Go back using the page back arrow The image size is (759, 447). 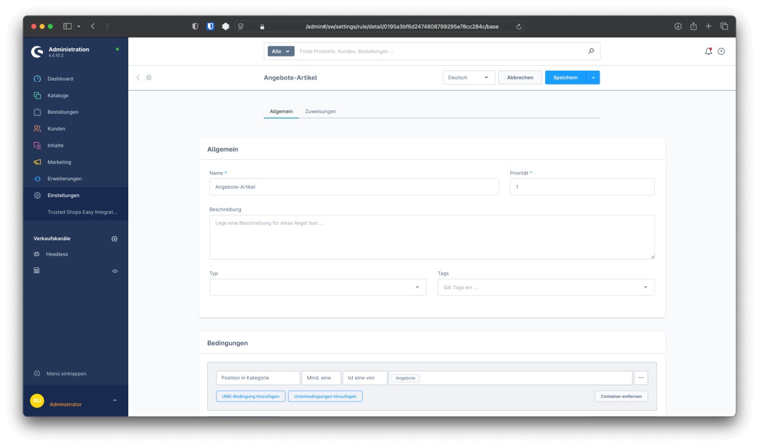(x=138, y=77)
